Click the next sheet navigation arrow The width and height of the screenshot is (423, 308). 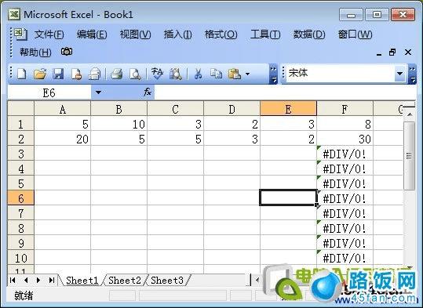(38, 281)
